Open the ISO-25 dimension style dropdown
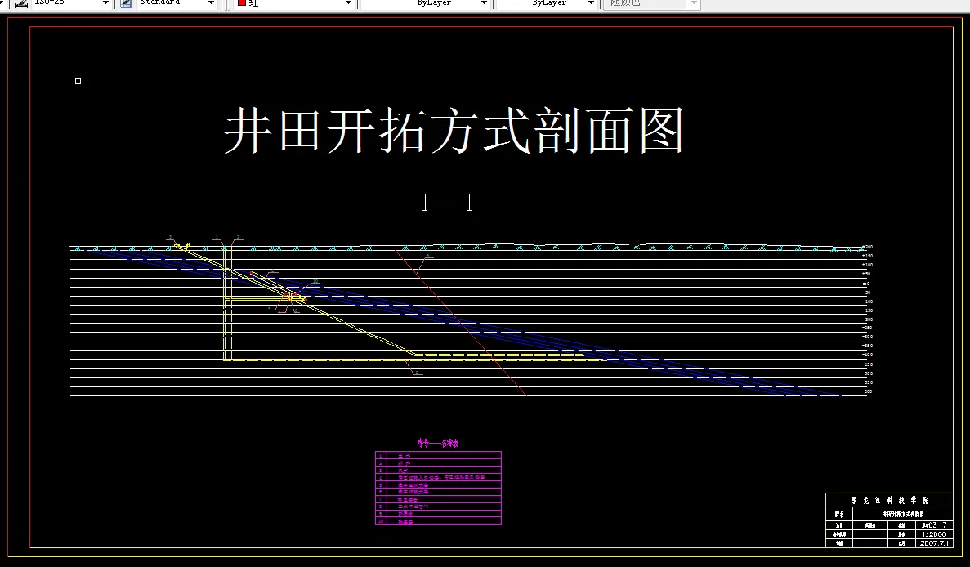This screenshot has height=567, width=970. click(x=105, y=3)
